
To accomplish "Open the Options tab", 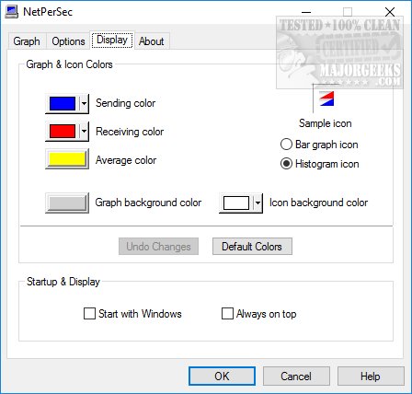I will pyautogui.click(x=68, y=41).
